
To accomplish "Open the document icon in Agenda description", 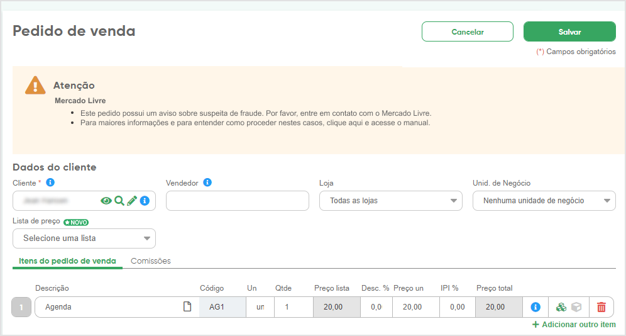I will coord(187,306).
